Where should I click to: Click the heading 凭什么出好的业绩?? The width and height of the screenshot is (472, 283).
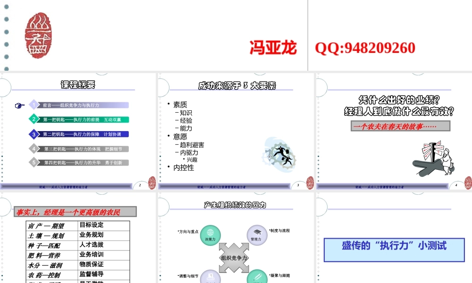399,100
